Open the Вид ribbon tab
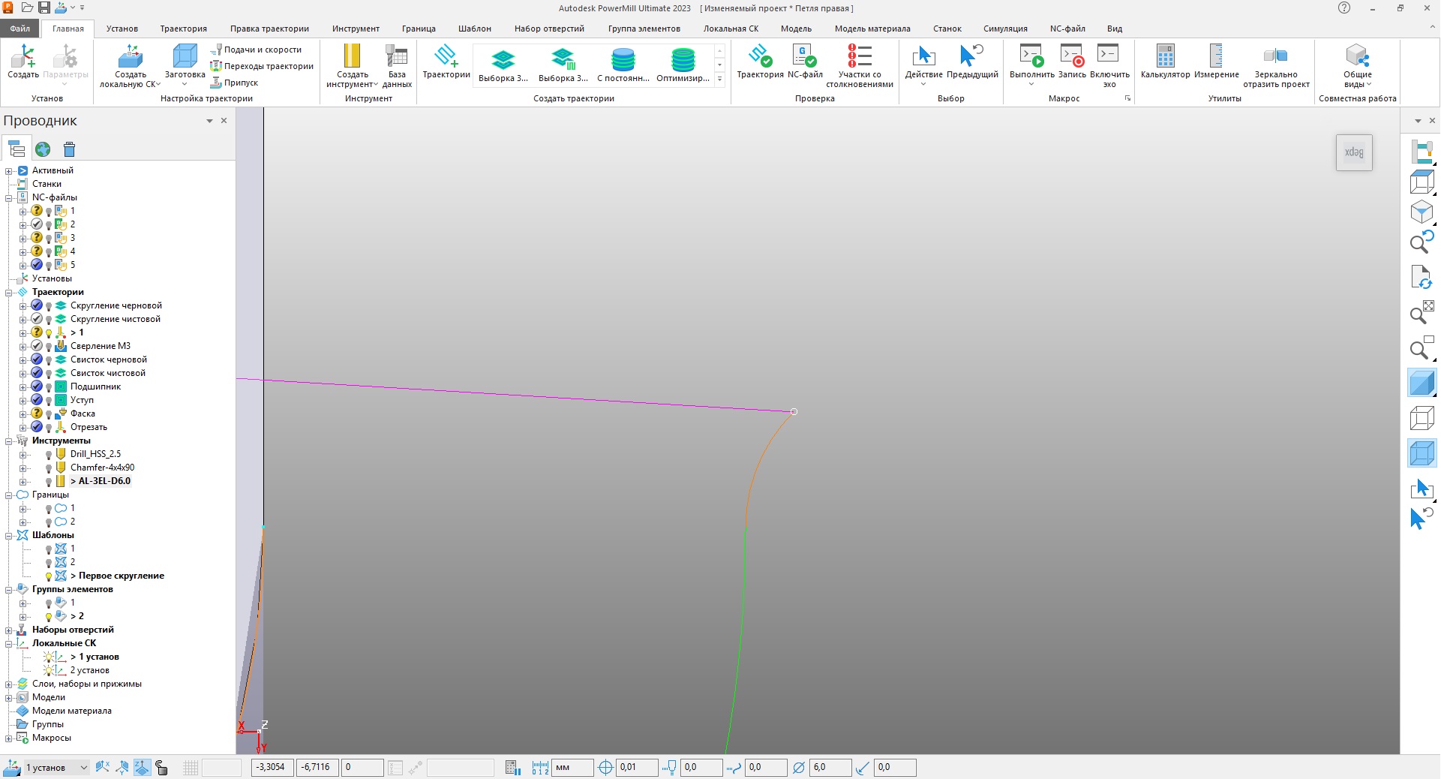The width and height of the screenshot is (1441, 779). pyautogui.click(x=1115, y=29)
